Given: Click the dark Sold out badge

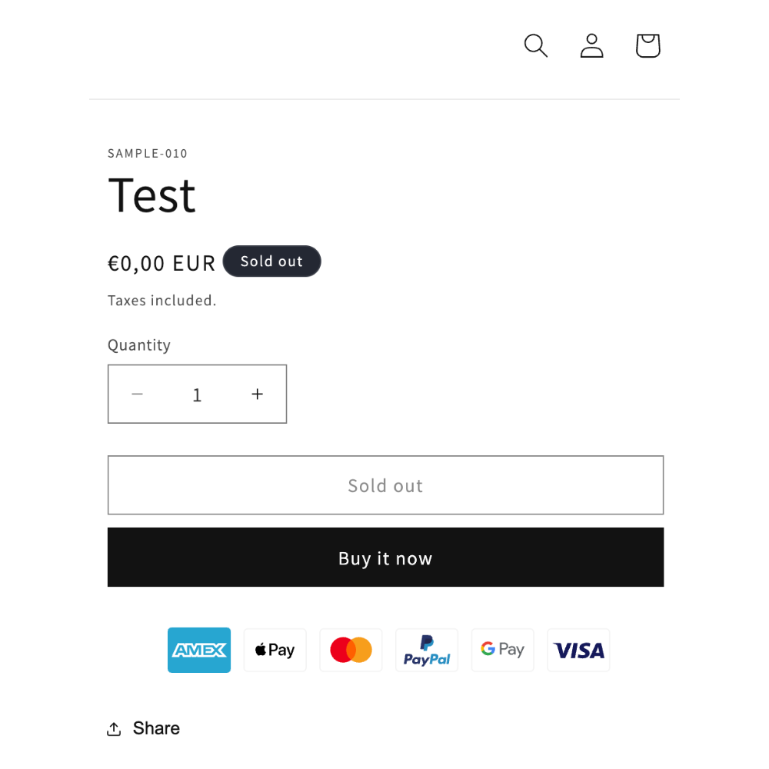Looking at the screenshot, I should pos(271,261).
